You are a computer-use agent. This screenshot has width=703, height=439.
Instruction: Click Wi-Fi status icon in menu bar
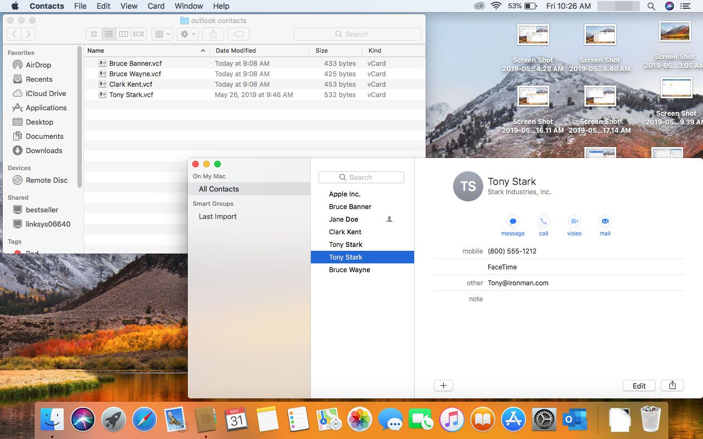coord(496,6)
